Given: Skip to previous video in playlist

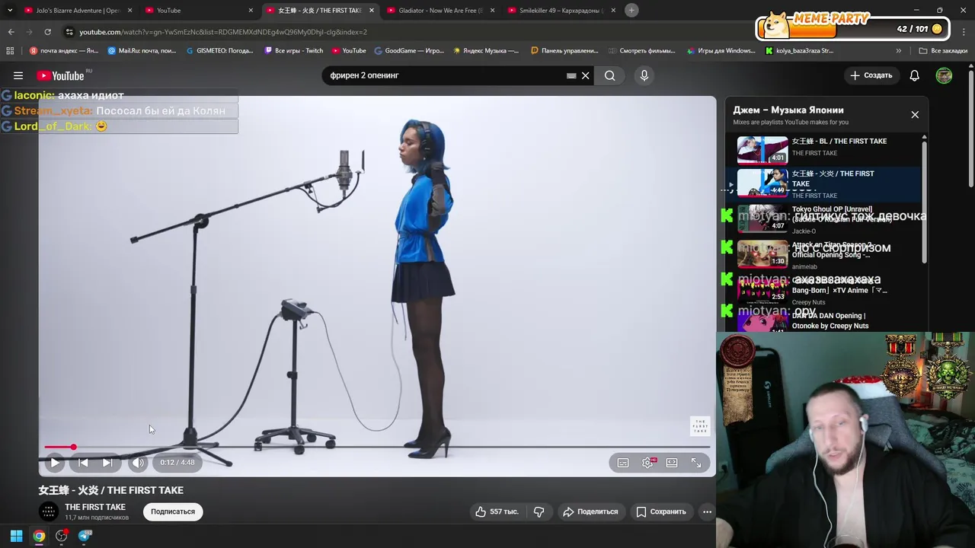Looking at the screenshot, I should pyautogui.click(x=83, y=462).
